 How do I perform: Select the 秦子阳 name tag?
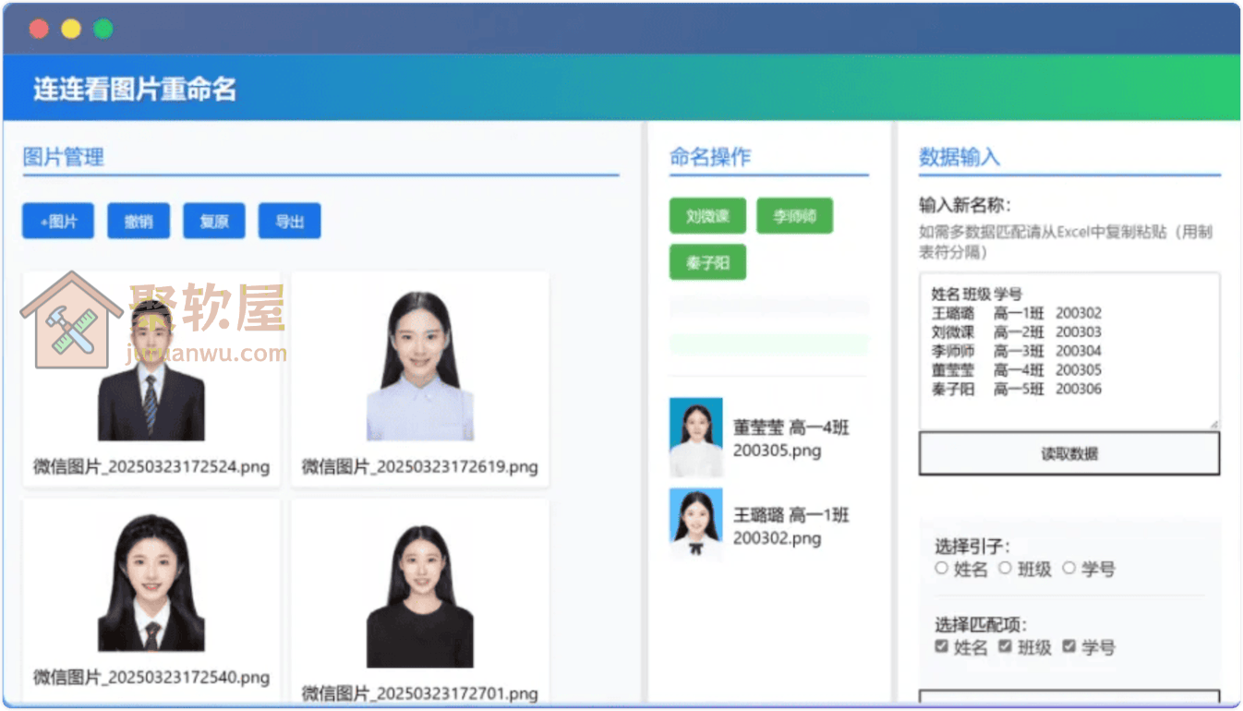point(707,261)
